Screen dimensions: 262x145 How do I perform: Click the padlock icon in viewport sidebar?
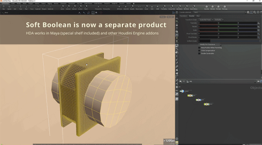(177, 25)
